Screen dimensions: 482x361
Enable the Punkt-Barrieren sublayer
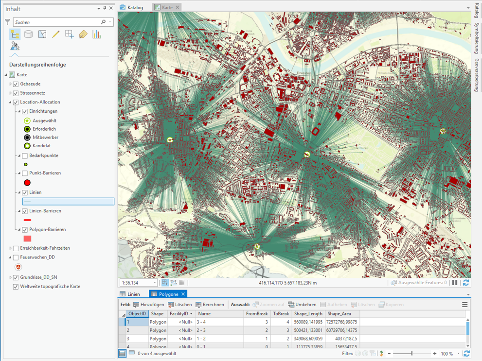click(x=25, y=173)
